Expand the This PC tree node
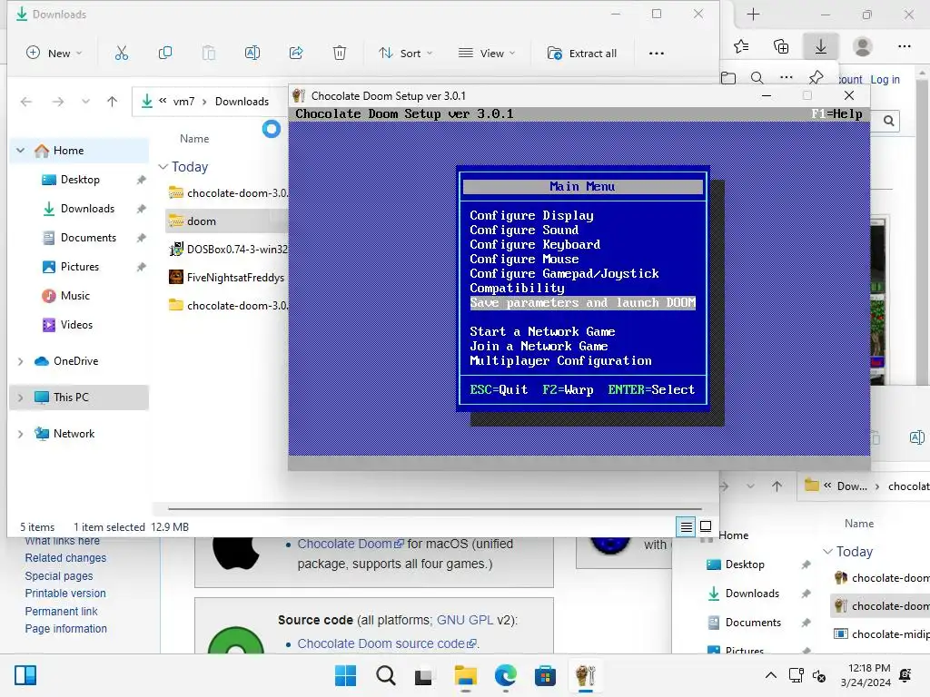The height and width of the screenshot is (697, 930). pyautogui.click(x=21, y=398)
